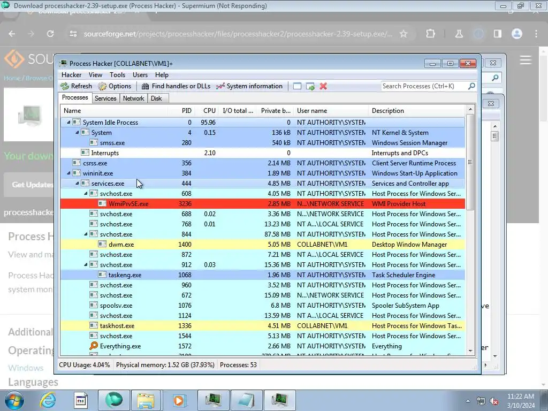The height and width of the screenshot is (411, 548).
Task: Collapse svchost.exe PID 844 node
Action: coord(86,234)
